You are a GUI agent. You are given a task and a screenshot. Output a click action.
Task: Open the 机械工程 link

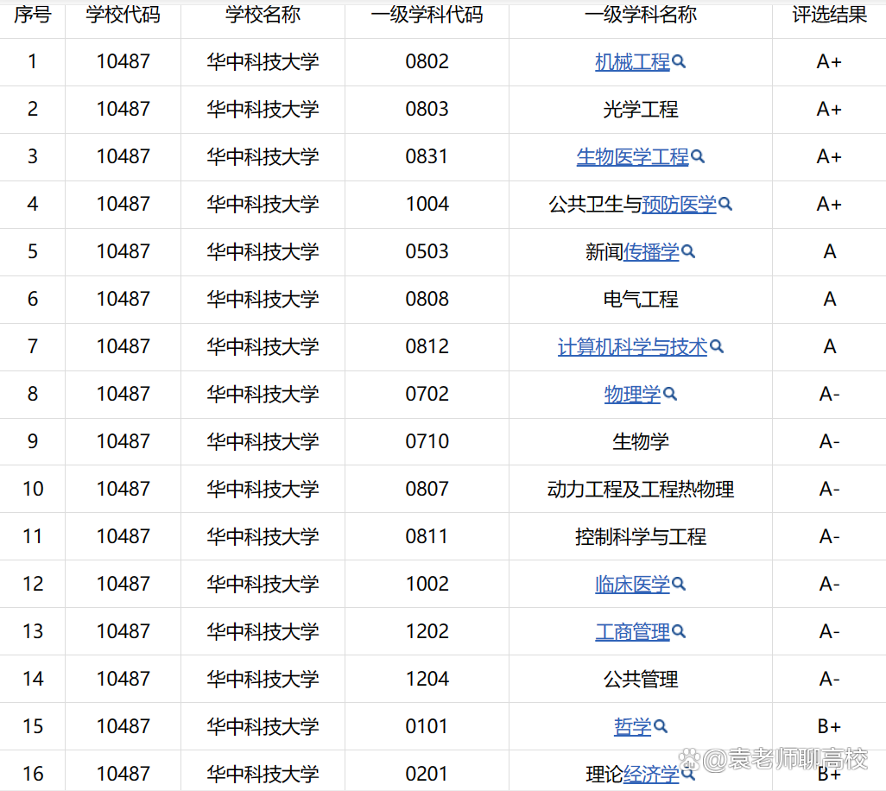632,62
